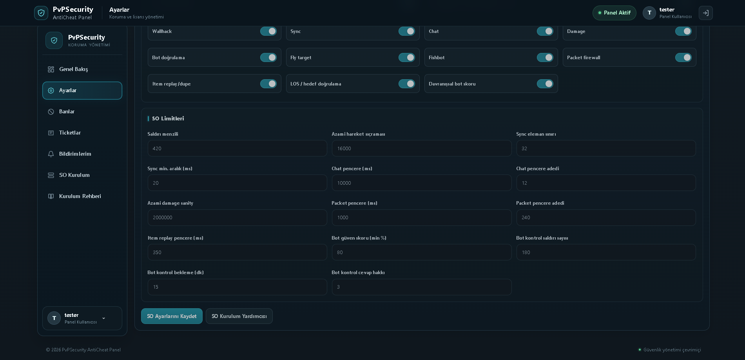
Task: Toggle Bot doğrulama switch
Action: (268, 58)
